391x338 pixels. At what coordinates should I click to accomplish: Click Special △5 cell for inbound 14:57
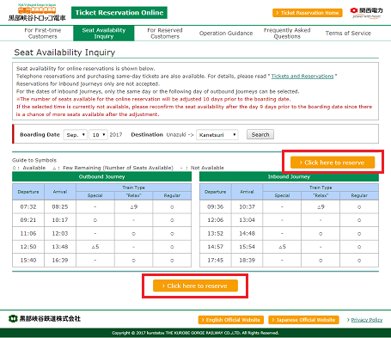coord(282,247)
